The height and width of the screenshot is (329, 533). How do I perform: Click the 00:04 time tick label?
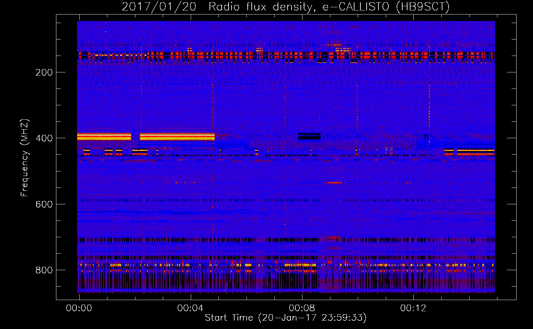(190, 308)
